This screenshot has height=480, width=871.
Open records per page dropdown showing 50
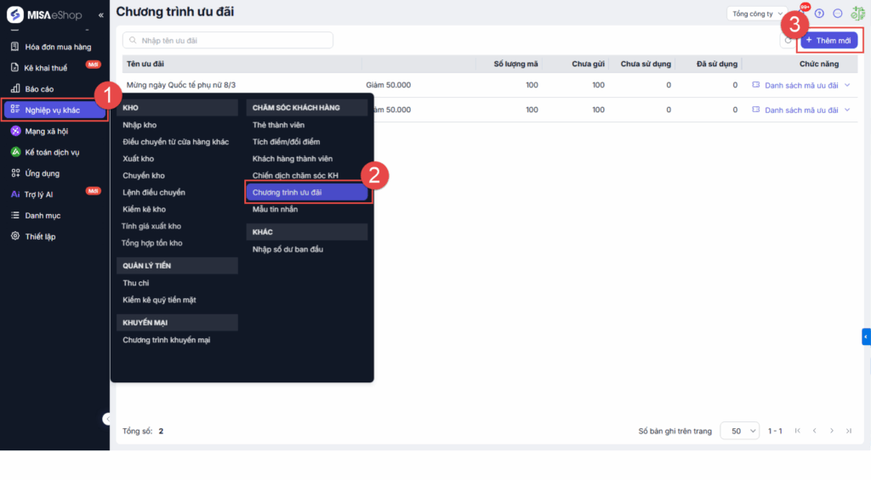(x=739, y=432)
